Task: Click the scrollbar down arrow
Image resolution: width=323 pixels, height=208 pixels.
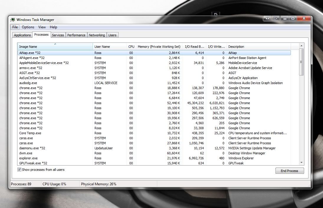Action: (x=301, y=163)
